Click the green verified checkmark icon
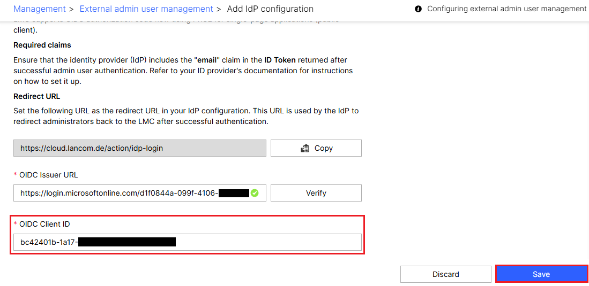This screenshot has height=286, width=589. click(255, 193)
